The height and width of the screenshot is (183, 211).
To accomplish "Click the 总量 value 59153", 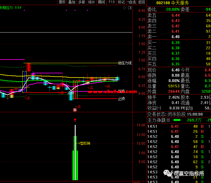I will 174,86.
